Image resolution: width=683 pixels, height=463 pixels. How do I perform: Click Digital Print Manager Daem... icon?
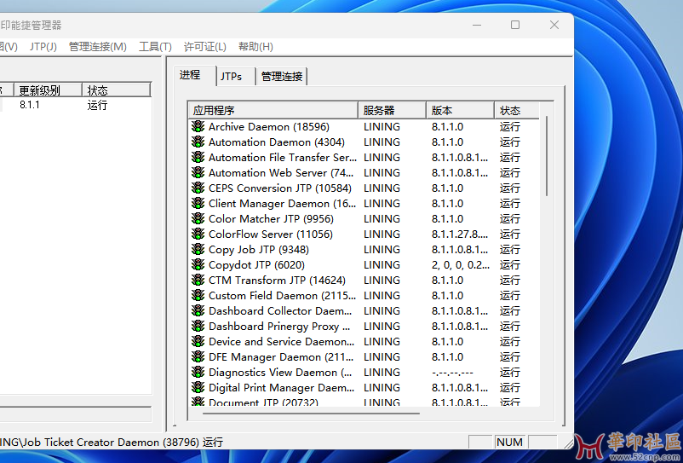[x=198, y=387]
